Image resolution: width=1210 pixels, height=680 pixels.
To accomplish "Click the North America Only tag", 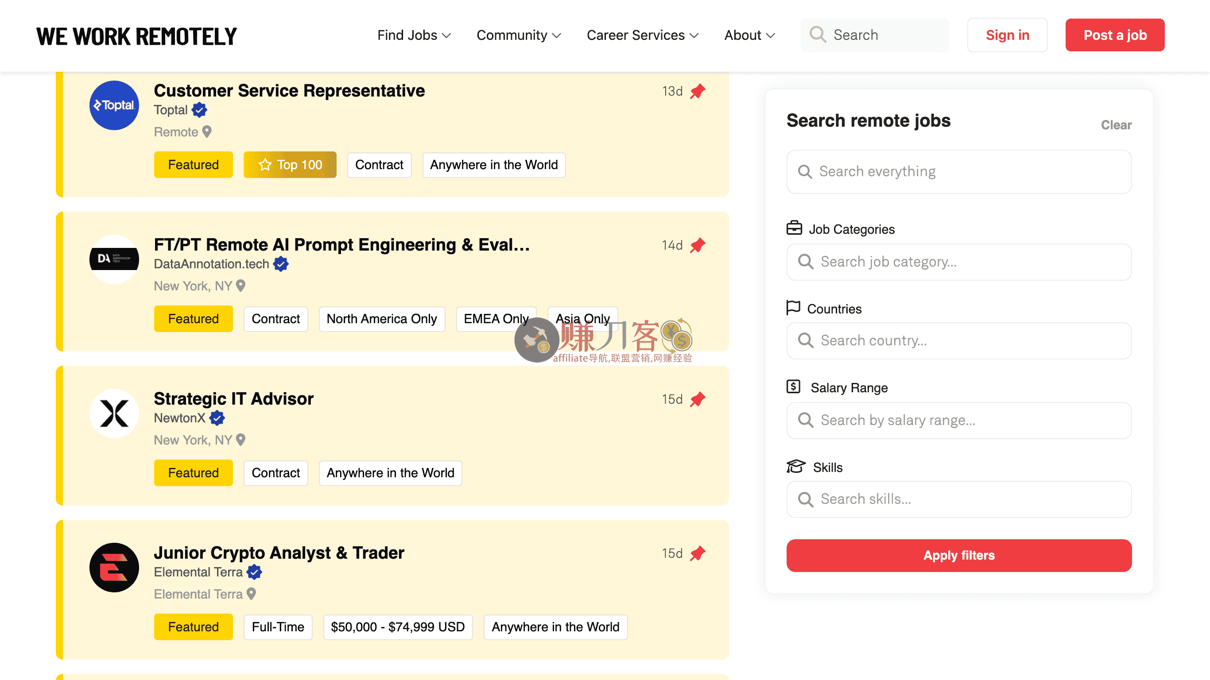I will coord(382,319).
